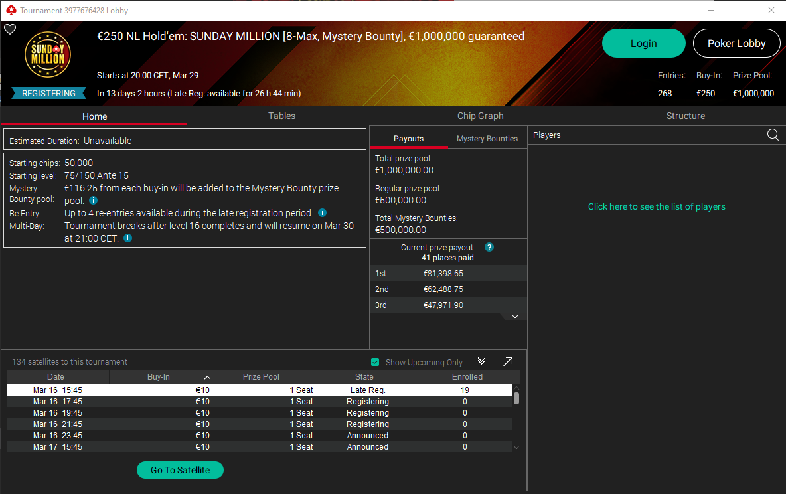
Task: Select Mar 17 15:45 satellite row
Action: coord(259,446)
